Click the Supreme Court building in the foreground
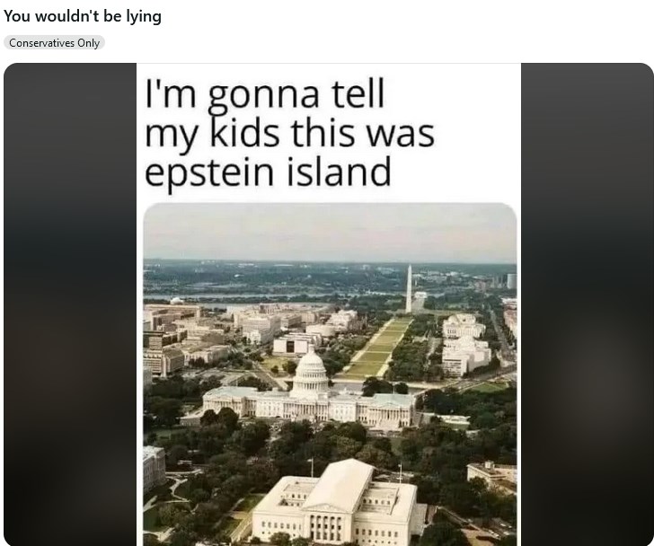Viewport: 654px width, 546px height. click(x=336, y=504)
